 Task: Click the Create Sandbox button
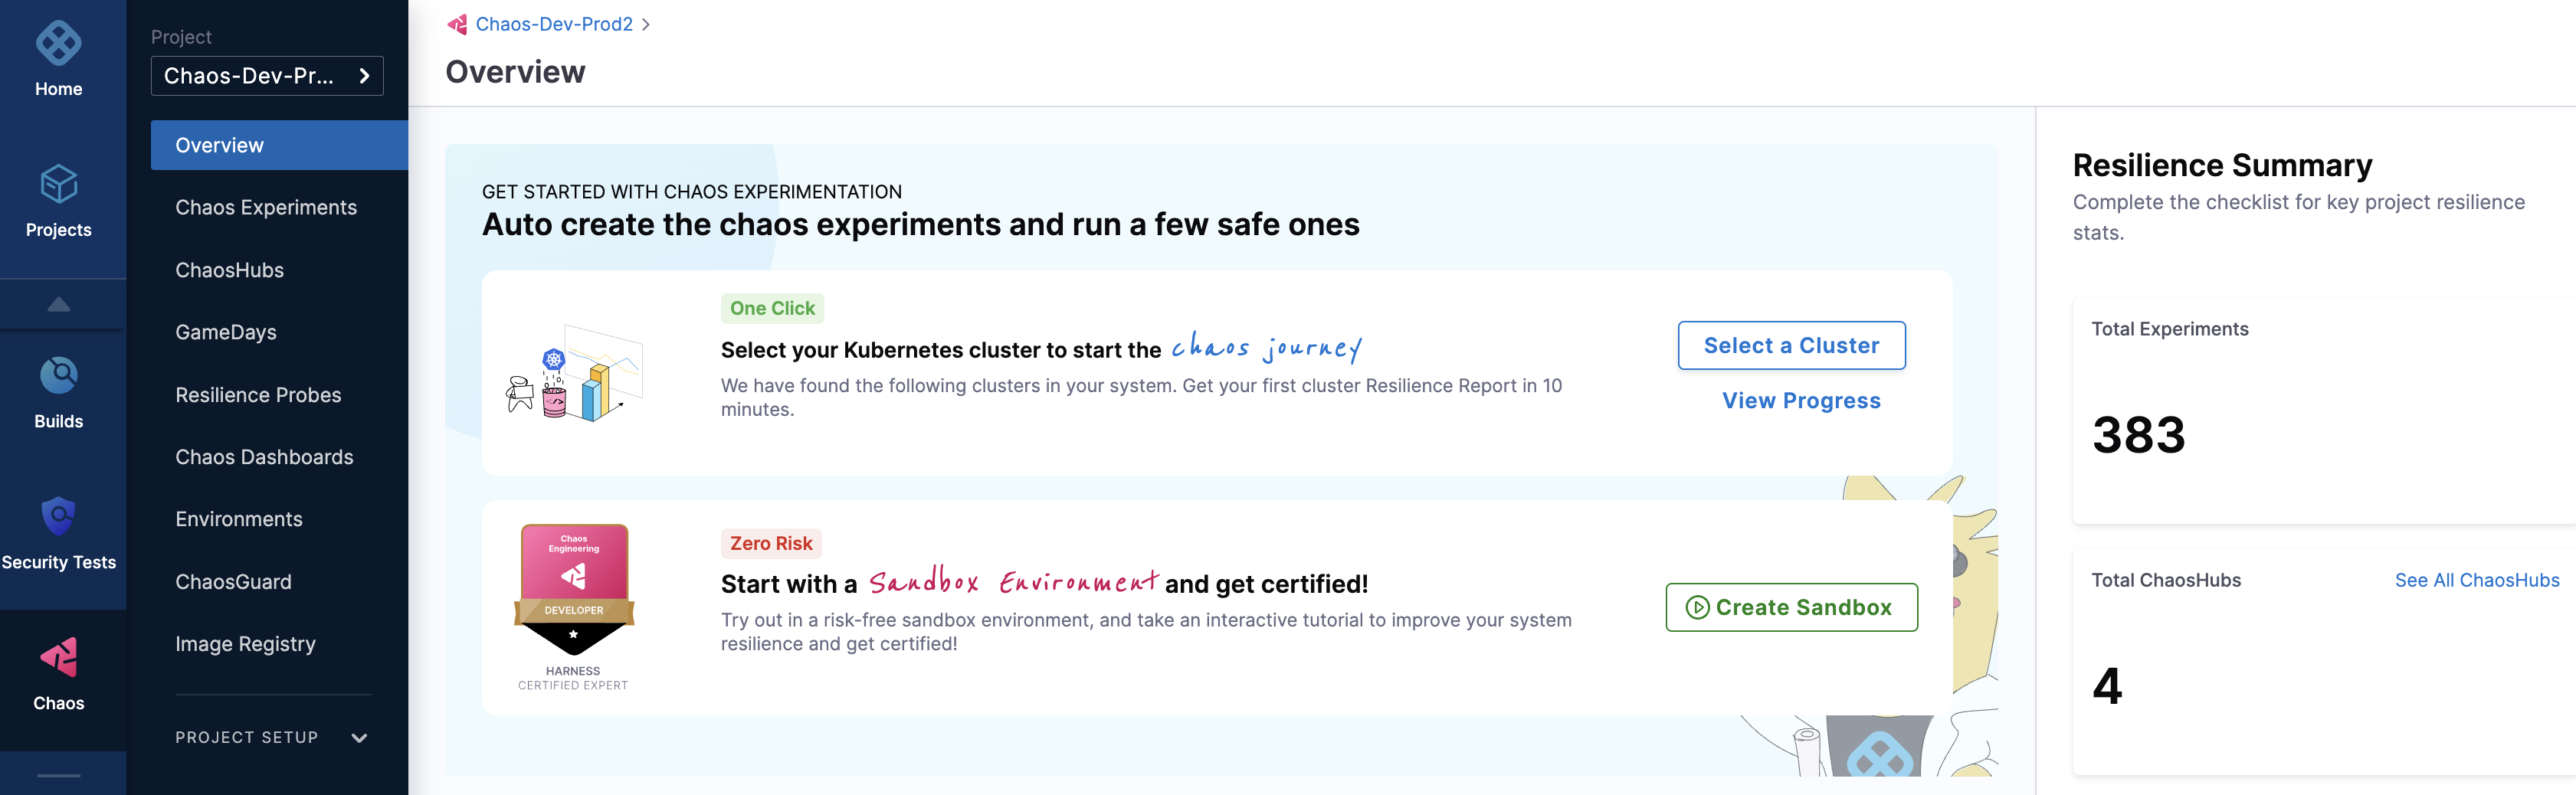click(x=1791, y=607)
